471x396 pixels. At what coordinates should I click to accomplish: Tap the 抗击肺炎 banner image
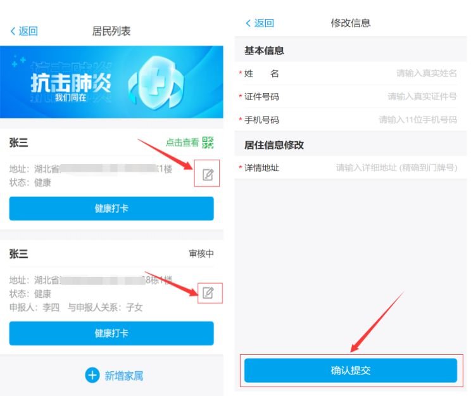(x=111, y=82)
